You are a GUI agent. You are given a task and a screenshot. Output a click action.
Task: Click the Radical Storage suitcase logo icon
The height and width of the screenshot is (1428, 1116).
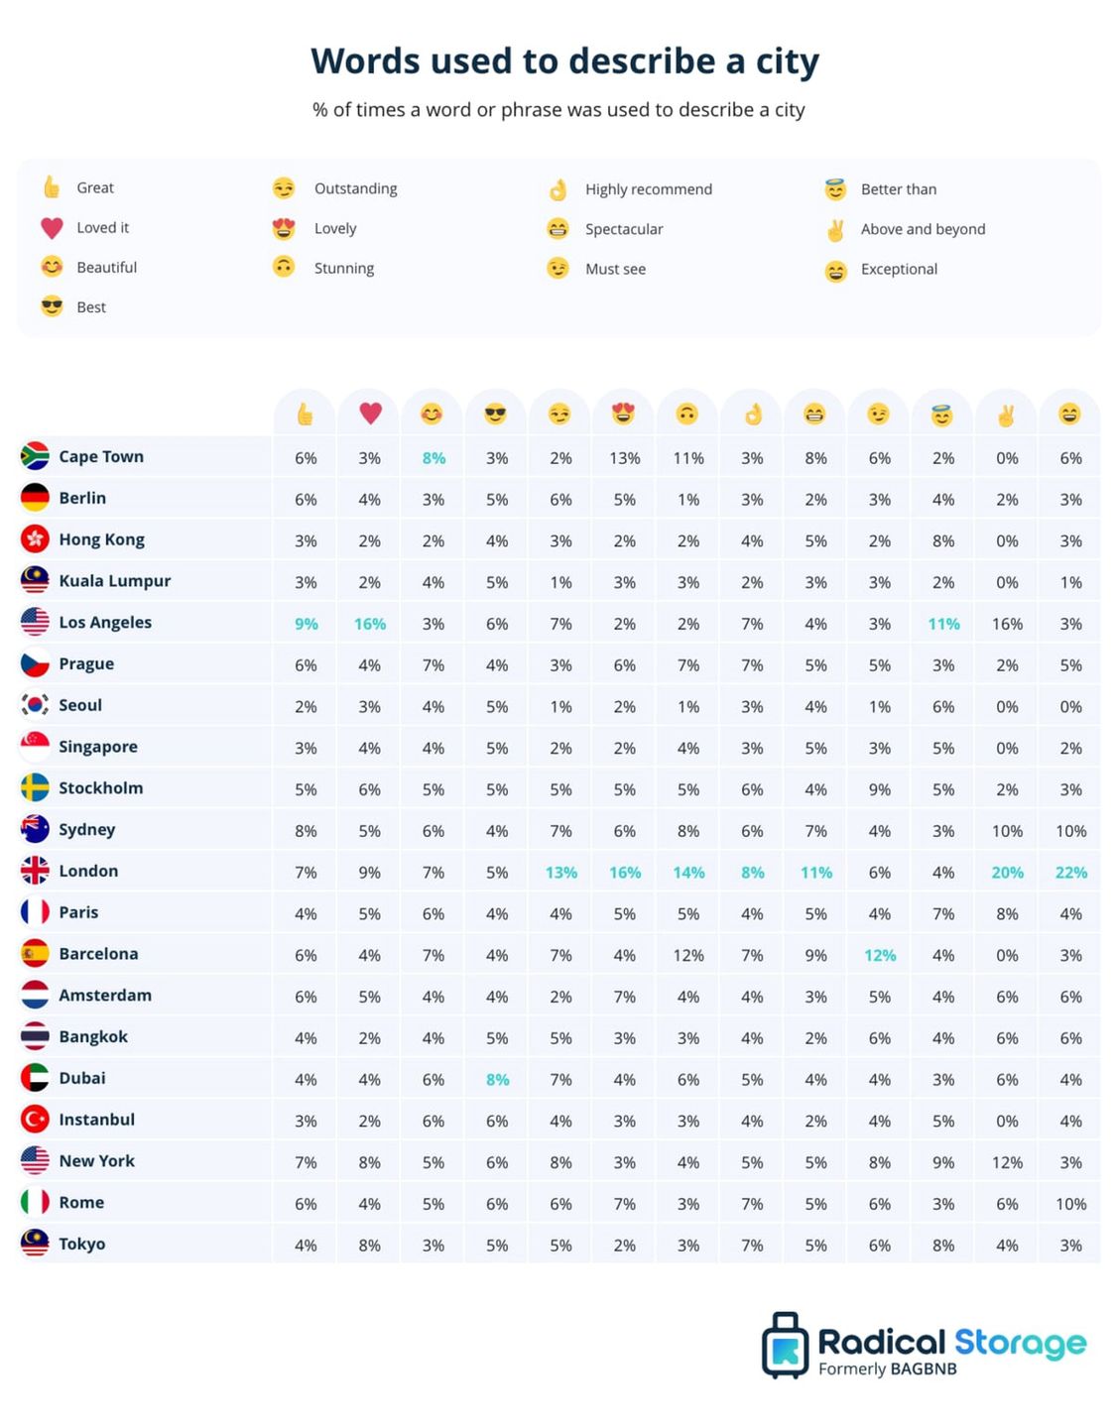pos(785,1346)
